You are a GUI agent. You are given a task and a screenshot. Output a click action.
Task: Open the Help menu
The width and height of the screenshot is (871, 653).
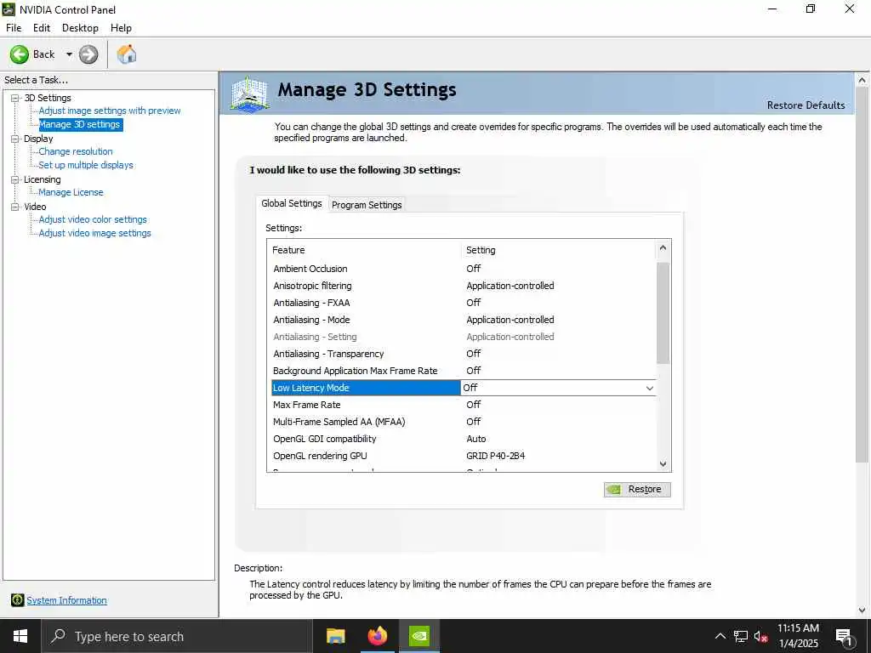click(x=121, y=28)
